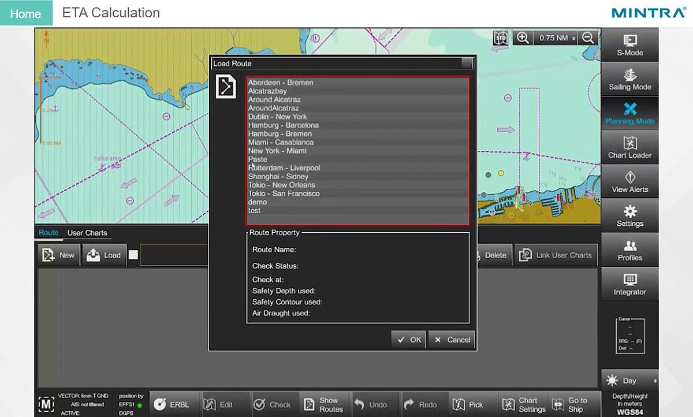
Task: Select route Hamburg - Bremen
Action: (357, 134)
